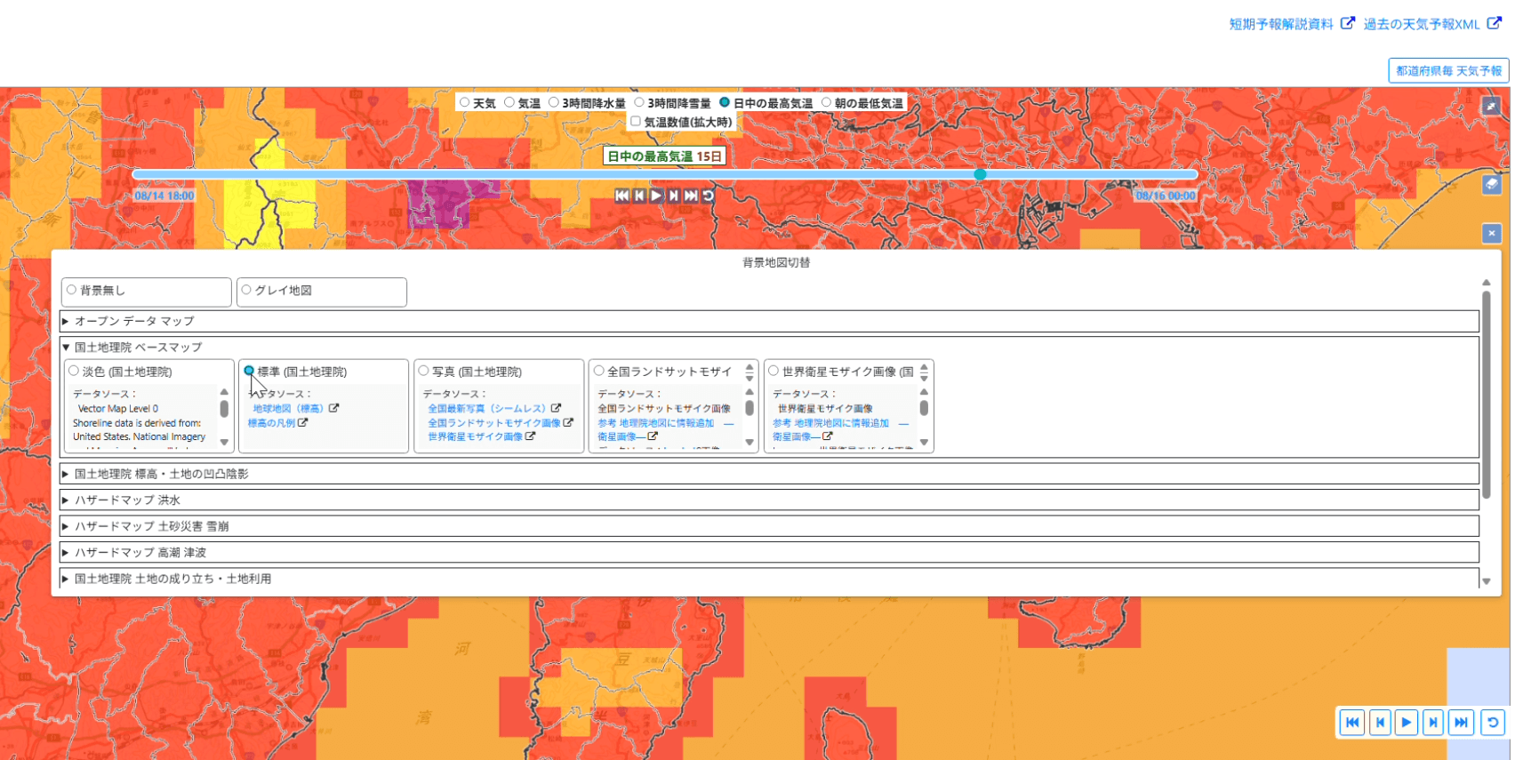Step forward one frame in bottom-right controls
The image size is (1515, 760).
(1433, 723)
